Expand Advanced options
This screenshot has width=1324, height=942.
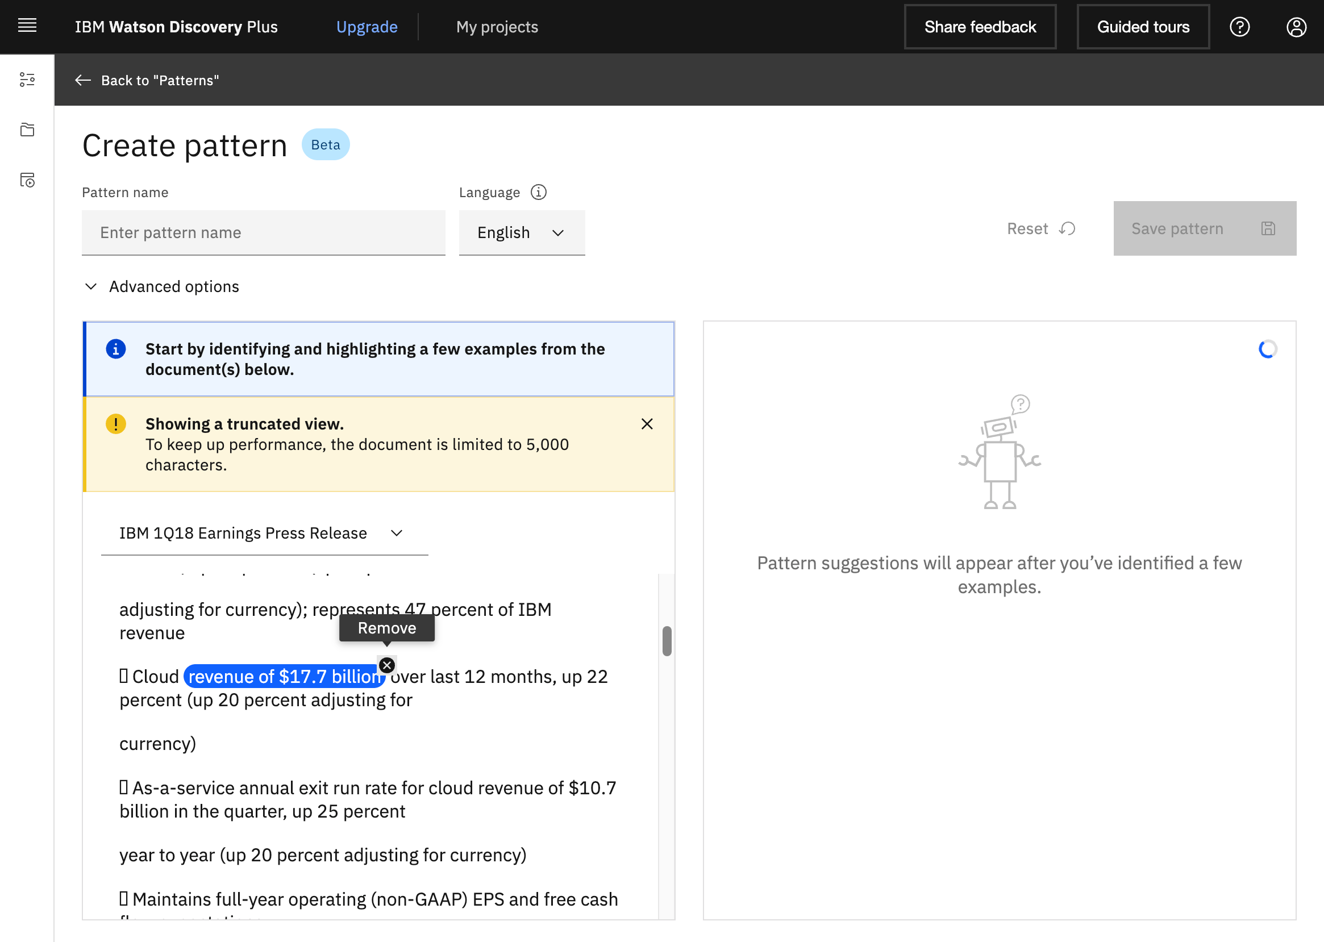[163, 286]
